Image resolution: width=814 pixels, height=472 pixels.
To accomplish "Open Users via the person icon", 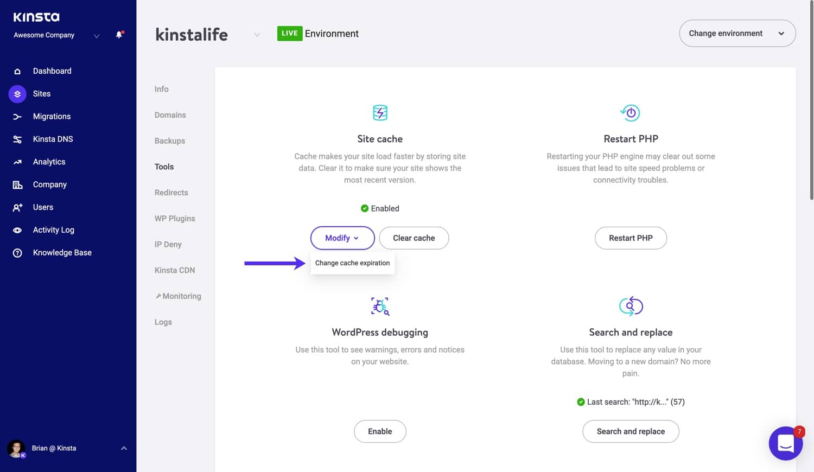I will (17, 207).
